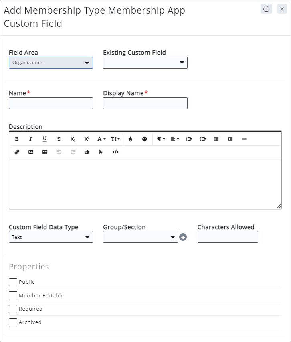Click the strikethrough formatting icon
The image size is (291, 342).
pos(59,139)
